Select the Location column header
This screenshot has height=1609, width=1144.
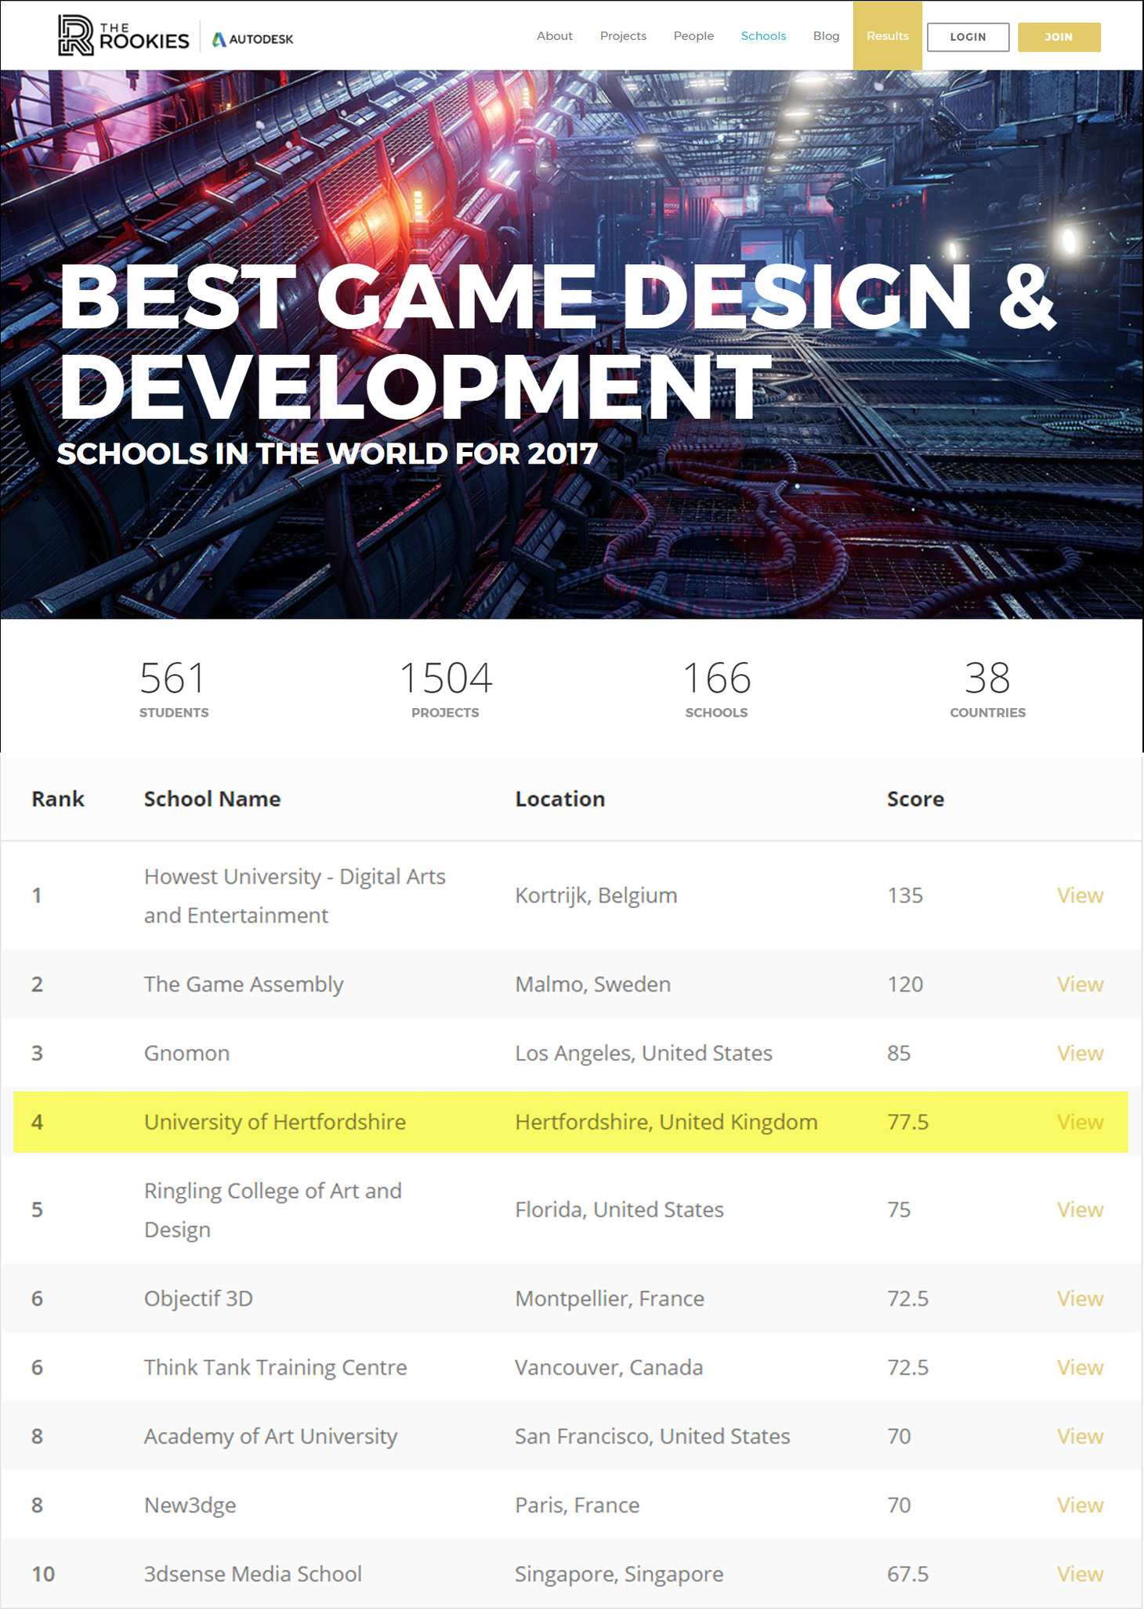point(560,799)
